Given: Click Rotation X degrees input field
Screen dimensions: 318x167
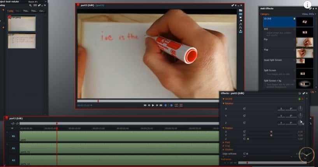Looking at the screenshot, I should [x=291, y=109].
